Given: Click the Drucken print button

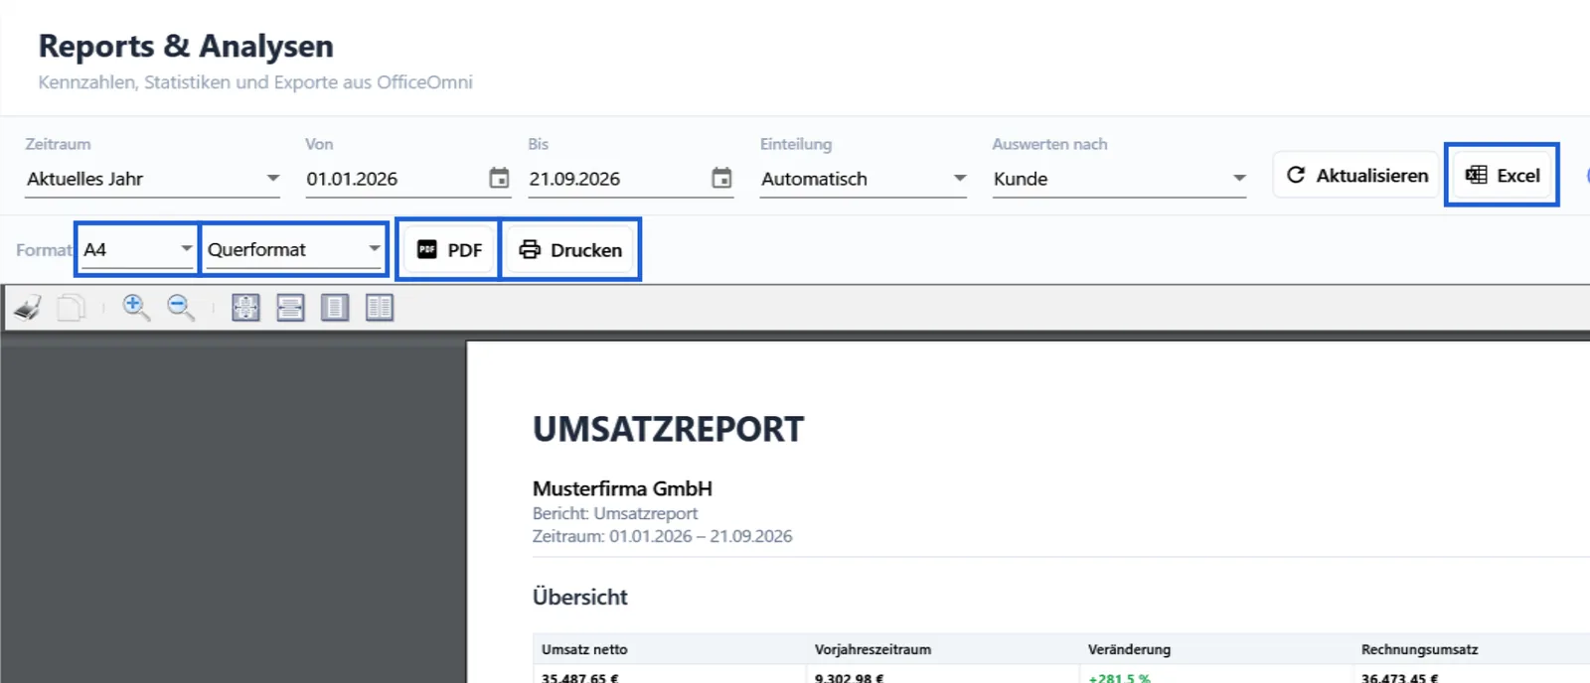Looking at the screenshot, I should tap(570, 250).
